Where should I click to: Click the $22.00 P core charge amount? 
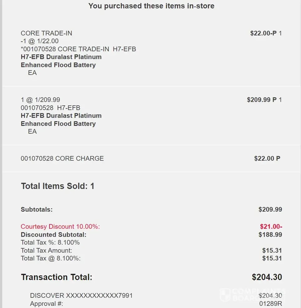(x=267, y=159)
